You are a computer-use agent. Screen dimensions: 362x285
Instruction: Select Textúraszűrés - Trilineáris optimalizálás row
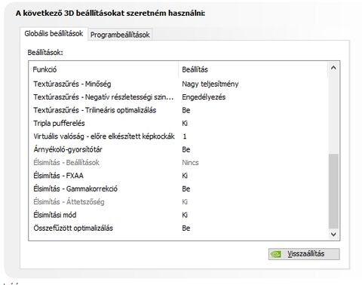click(178, 110)
